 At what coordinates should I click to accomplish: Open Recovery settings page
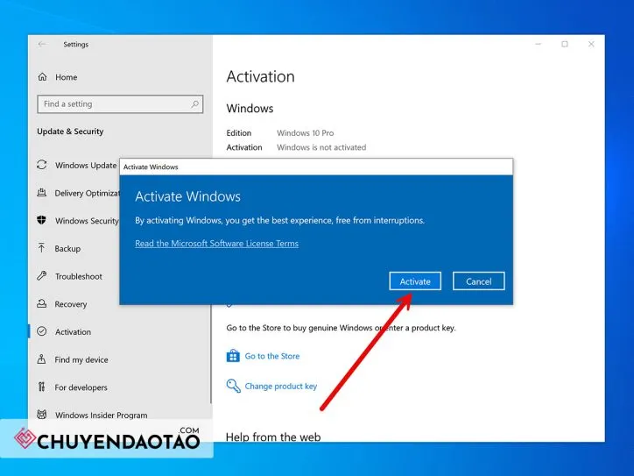[71, 304]
